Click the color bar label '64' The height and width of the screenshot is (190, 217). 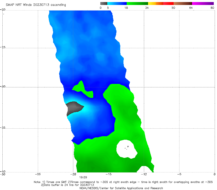[191, 8]
